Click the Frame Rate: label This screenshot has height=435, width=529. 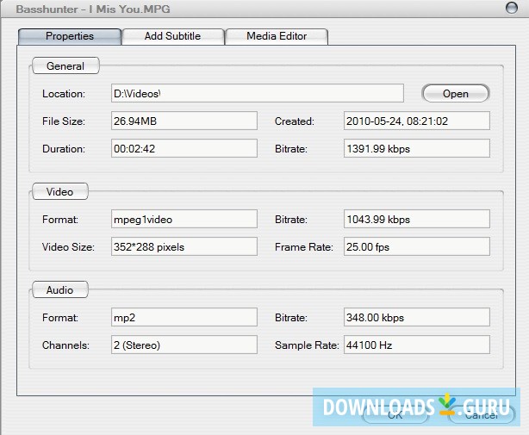[304, 247]
